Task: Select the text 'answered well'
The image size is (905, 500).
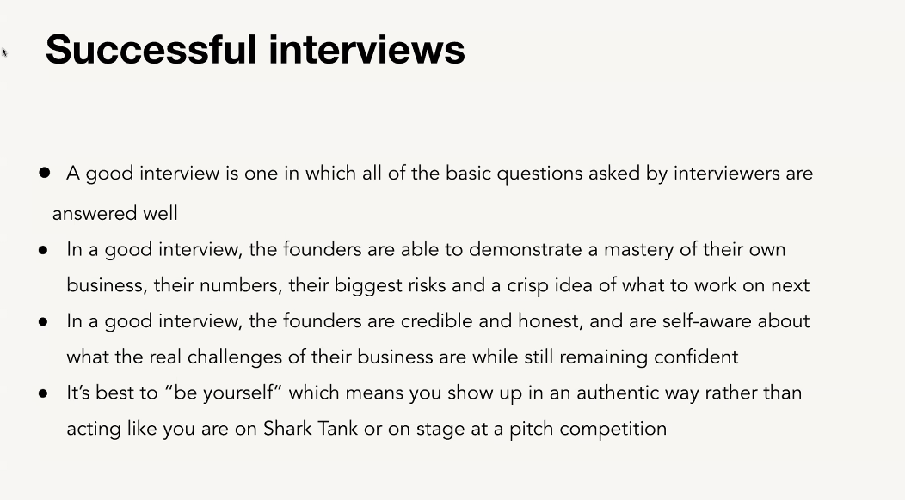Action: pyautogui.click(x=115, y=214)
